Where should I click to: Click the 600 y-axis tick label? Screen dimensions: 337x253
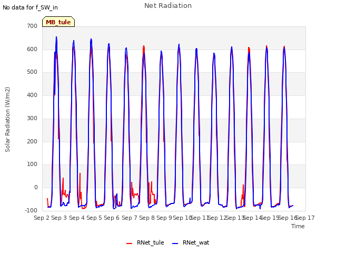(x=32, y=49)
